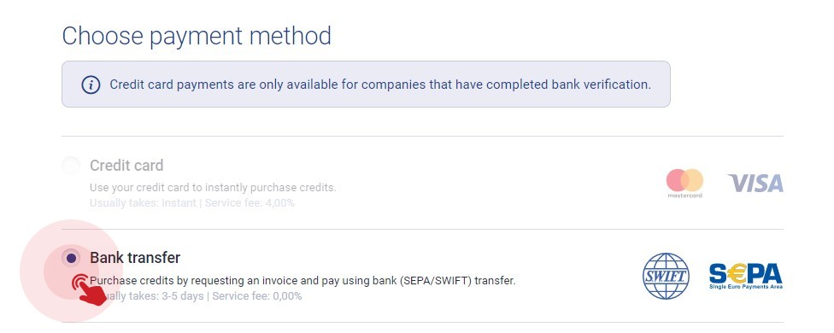Click the 'Service fee: 4,00%' text
Image resolution: width=834 pixels, height=333 pixels.
point(250,203)
